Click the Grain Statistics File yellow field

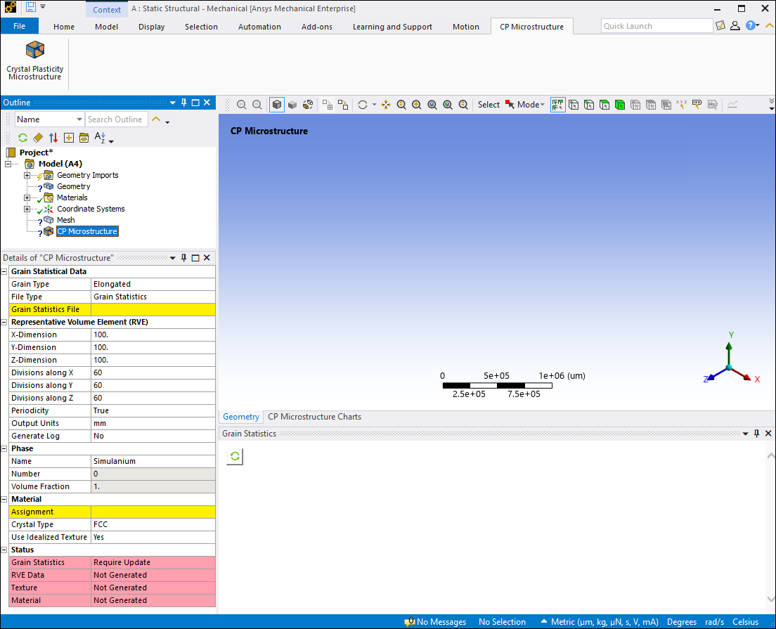click(153, 309)
